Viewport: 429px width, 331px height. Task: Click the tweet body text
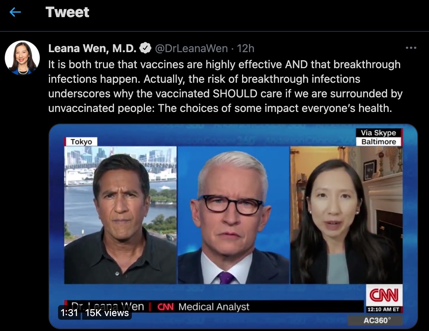(225, 86)
